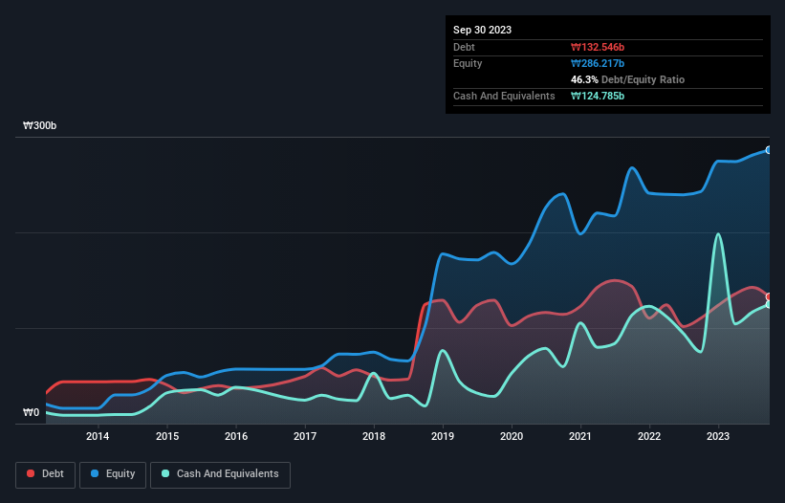
Task: Click the ₩286.217b equity value
Action: click(598, 63)
